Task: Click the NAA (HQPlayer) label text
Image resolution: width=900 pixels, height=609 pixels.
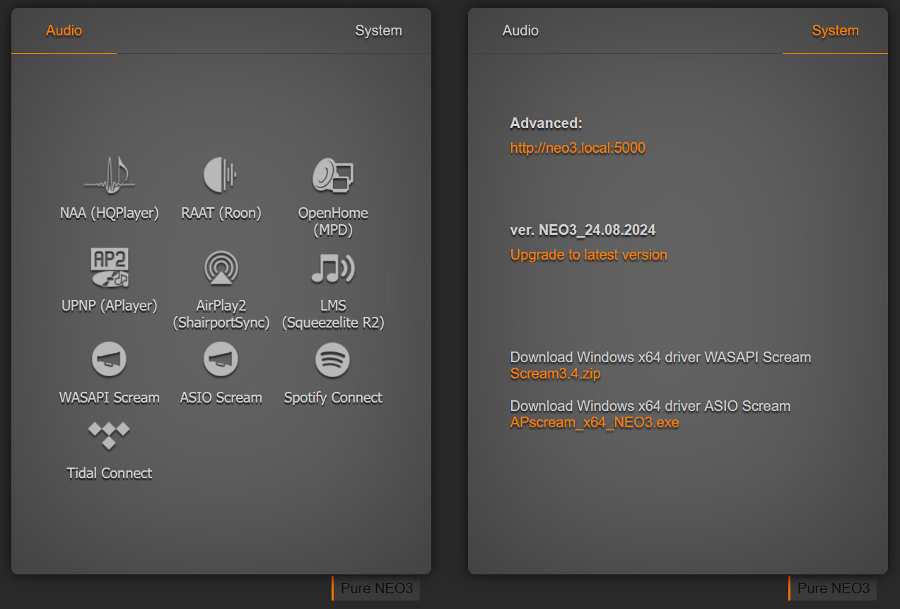Action: (109, 213)
